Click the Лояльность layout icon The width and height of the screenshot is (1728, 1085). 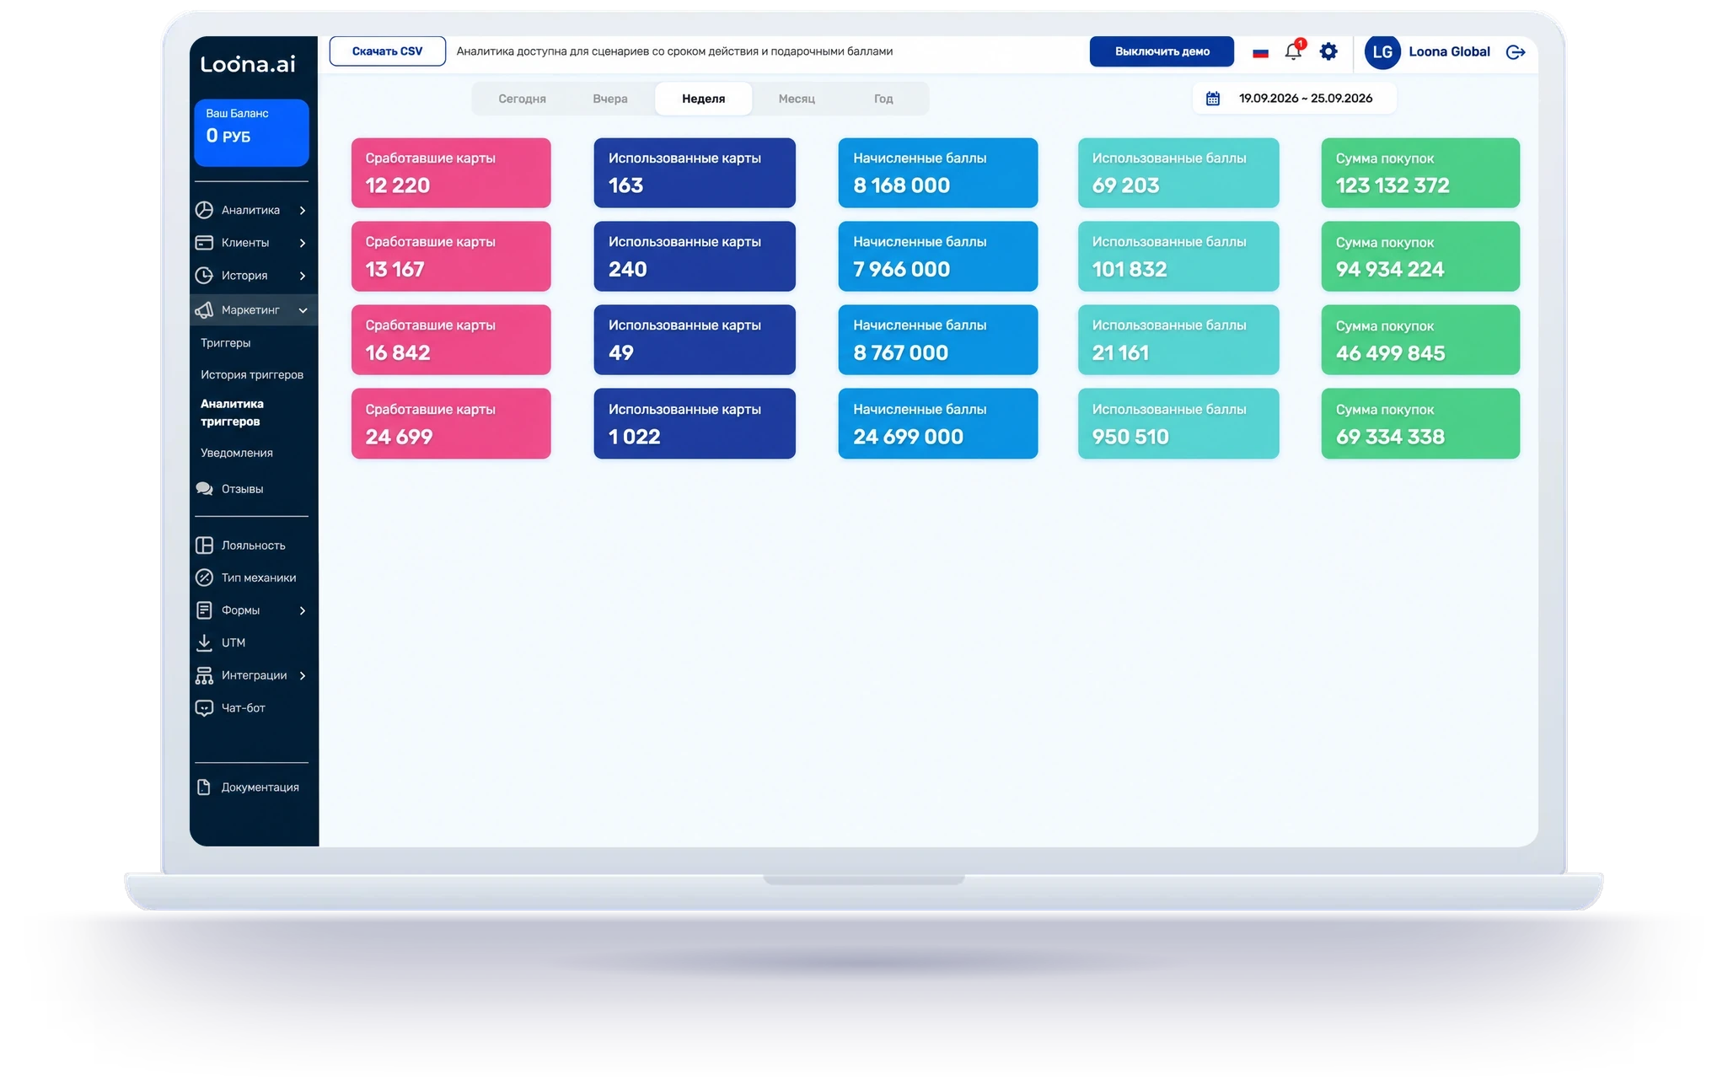pos(204,545)
